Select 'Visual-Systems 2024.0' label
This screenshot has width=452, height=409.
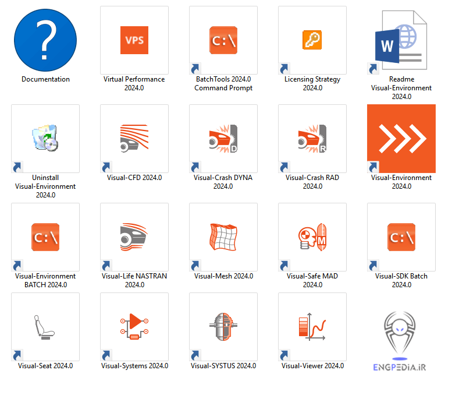(134, 366)
